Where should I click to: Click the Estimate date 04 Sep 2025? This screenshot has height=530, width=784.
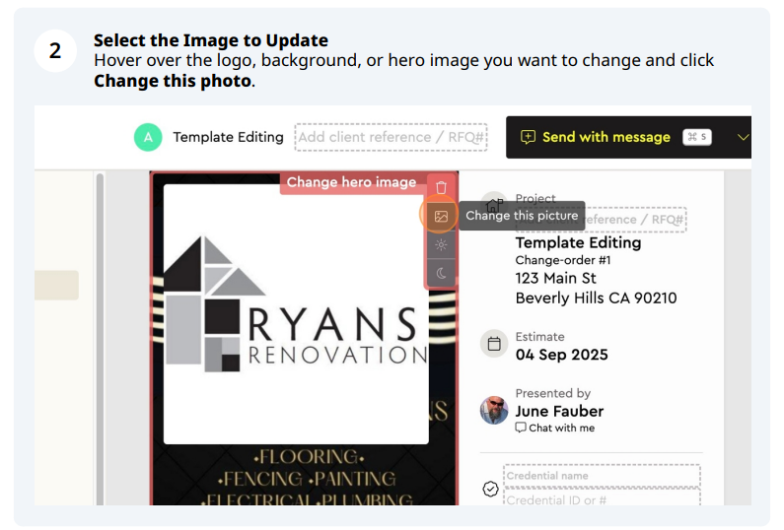(561, 355)
